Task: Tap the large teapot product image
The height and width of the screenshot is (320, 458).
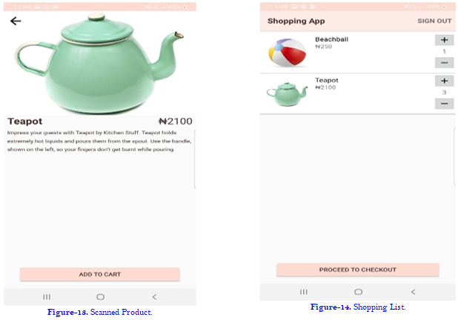Action: pos(99,63)
